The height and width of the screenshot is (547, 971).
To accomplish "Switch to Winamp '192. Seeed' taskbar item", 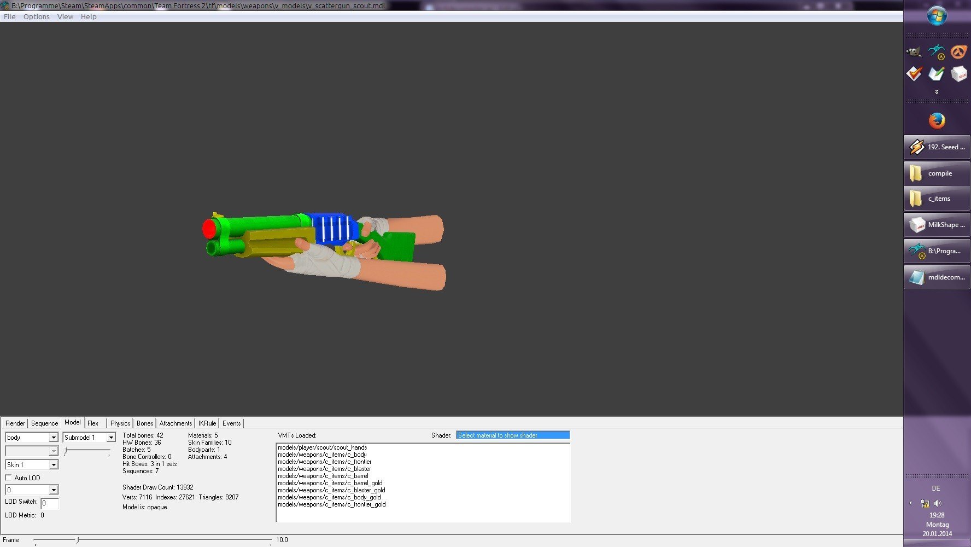I will pyautogui.click(x=937, y=147).
